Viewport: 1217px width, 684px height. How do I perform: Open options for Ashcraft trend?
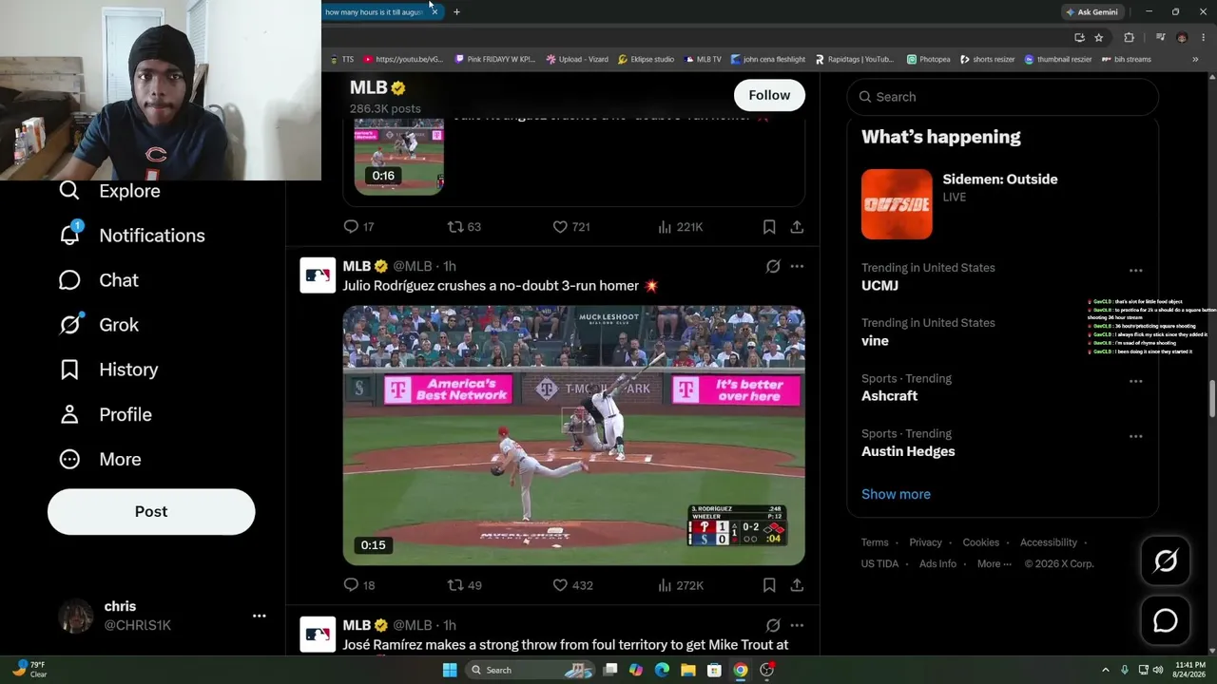pos(1135,381)
